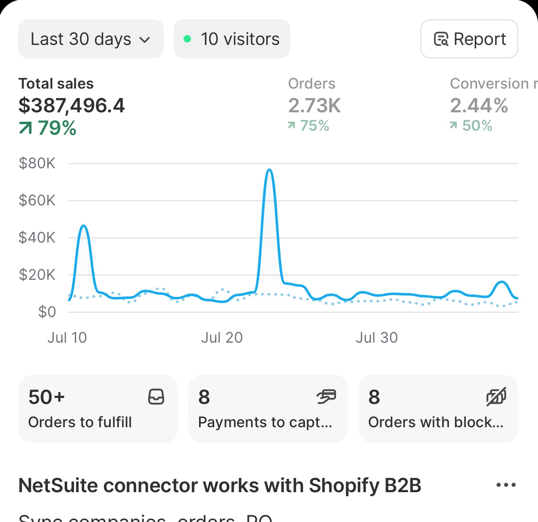Click the green live visitors dot
538x522 pixels.
pos(187,38)
